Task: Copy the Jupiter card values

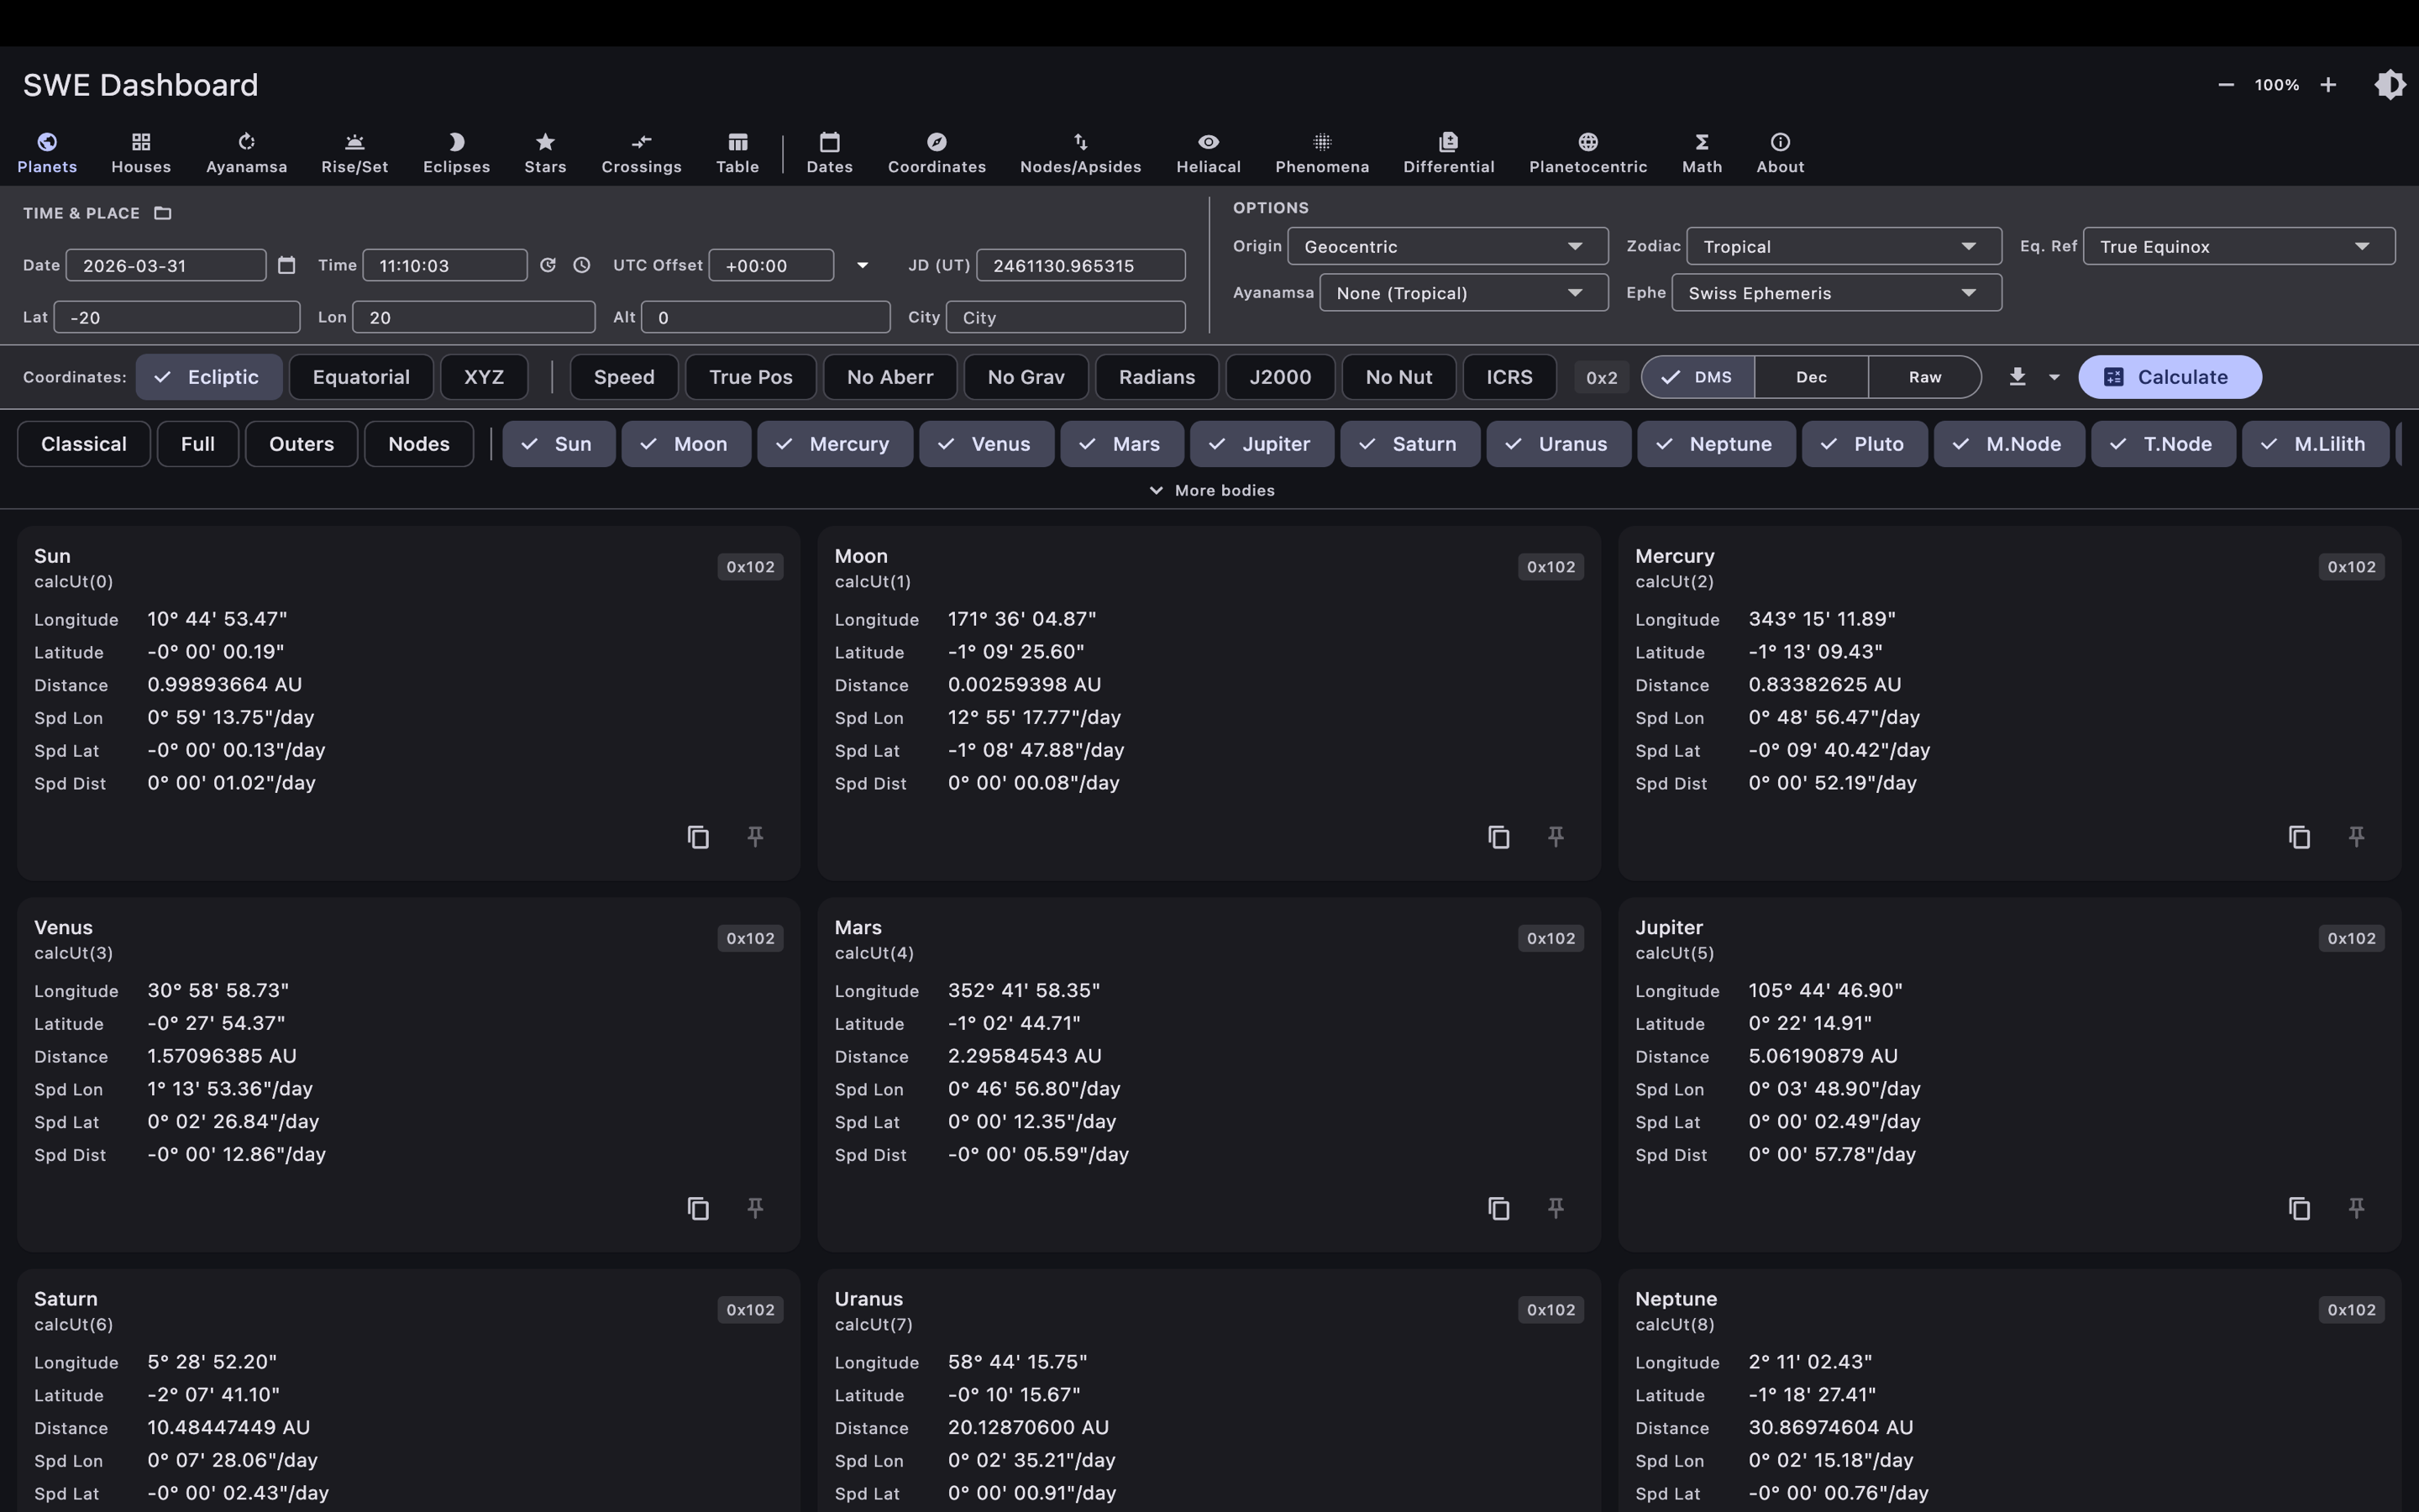Action: [2299, 1208]
